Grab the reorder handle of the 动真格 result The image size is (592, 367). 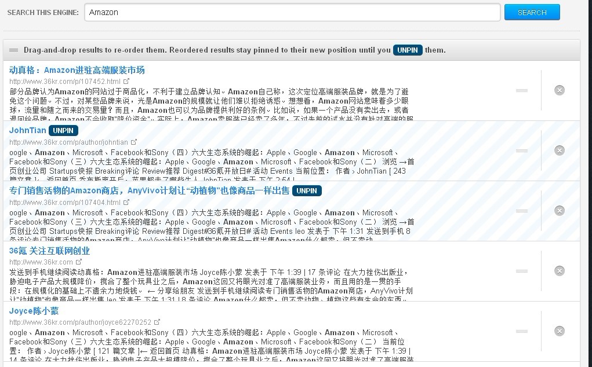pyautogui.click(x=522, y=90)
